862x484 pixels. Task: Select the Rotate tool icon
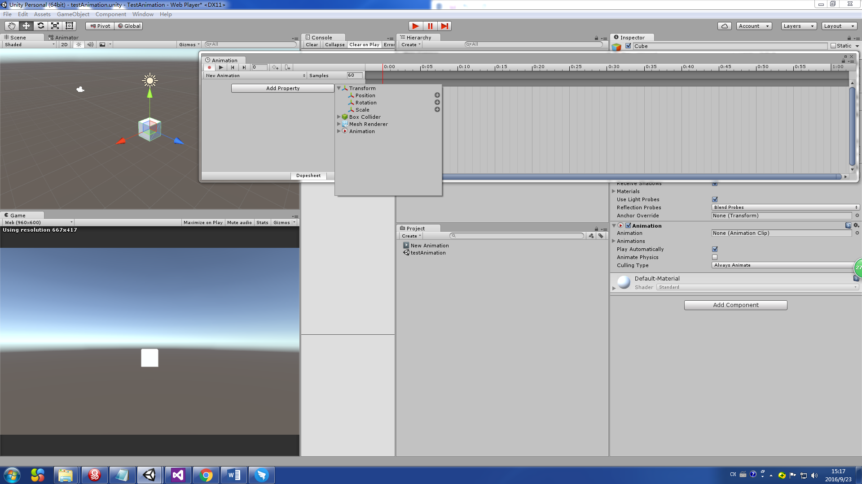point(40,26)
